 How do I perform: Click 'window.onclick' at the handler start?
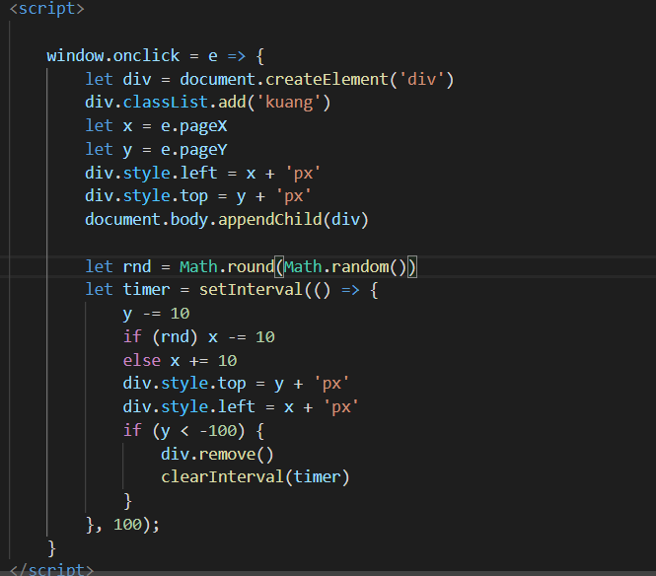(x=113, y=55)
